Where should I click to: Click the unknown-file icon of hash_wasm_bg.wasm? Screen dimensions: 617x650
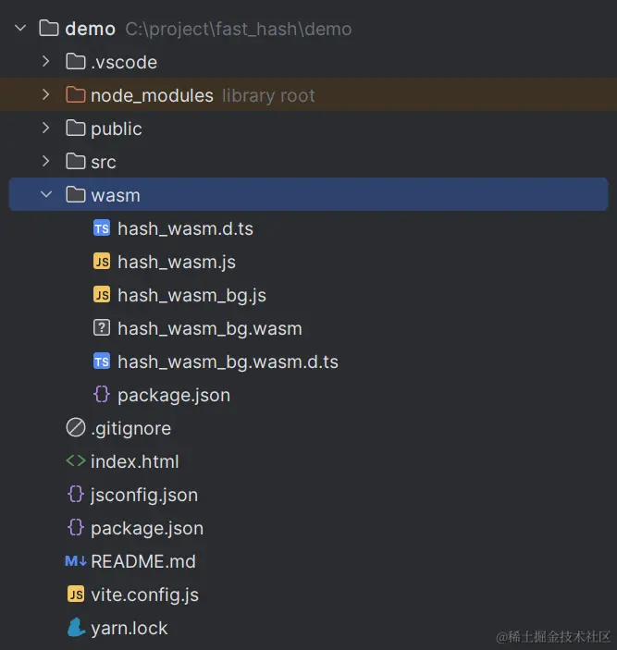[102, 328]
